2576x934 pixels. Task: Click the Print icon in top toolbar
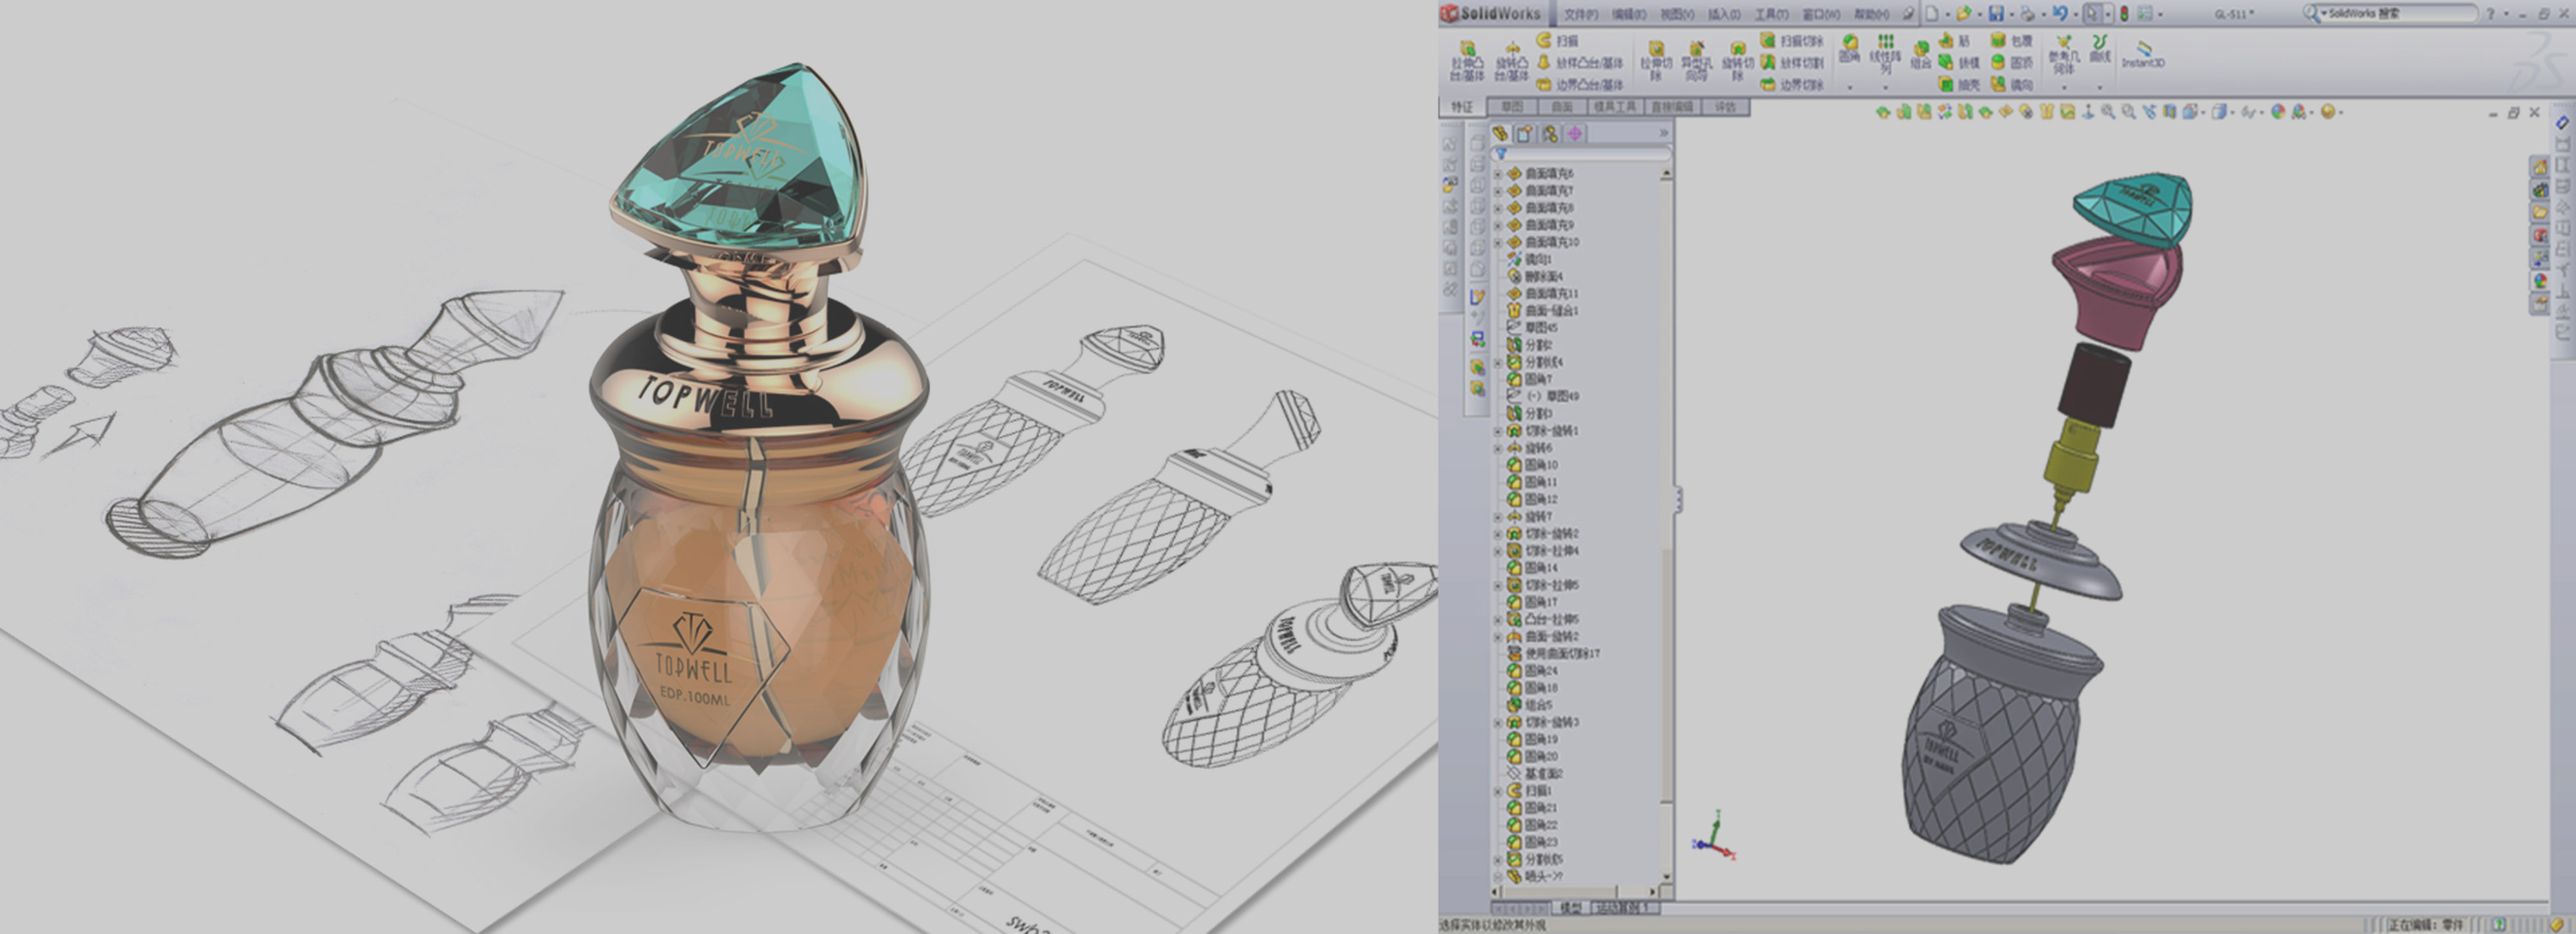(x=2027, y=13)
